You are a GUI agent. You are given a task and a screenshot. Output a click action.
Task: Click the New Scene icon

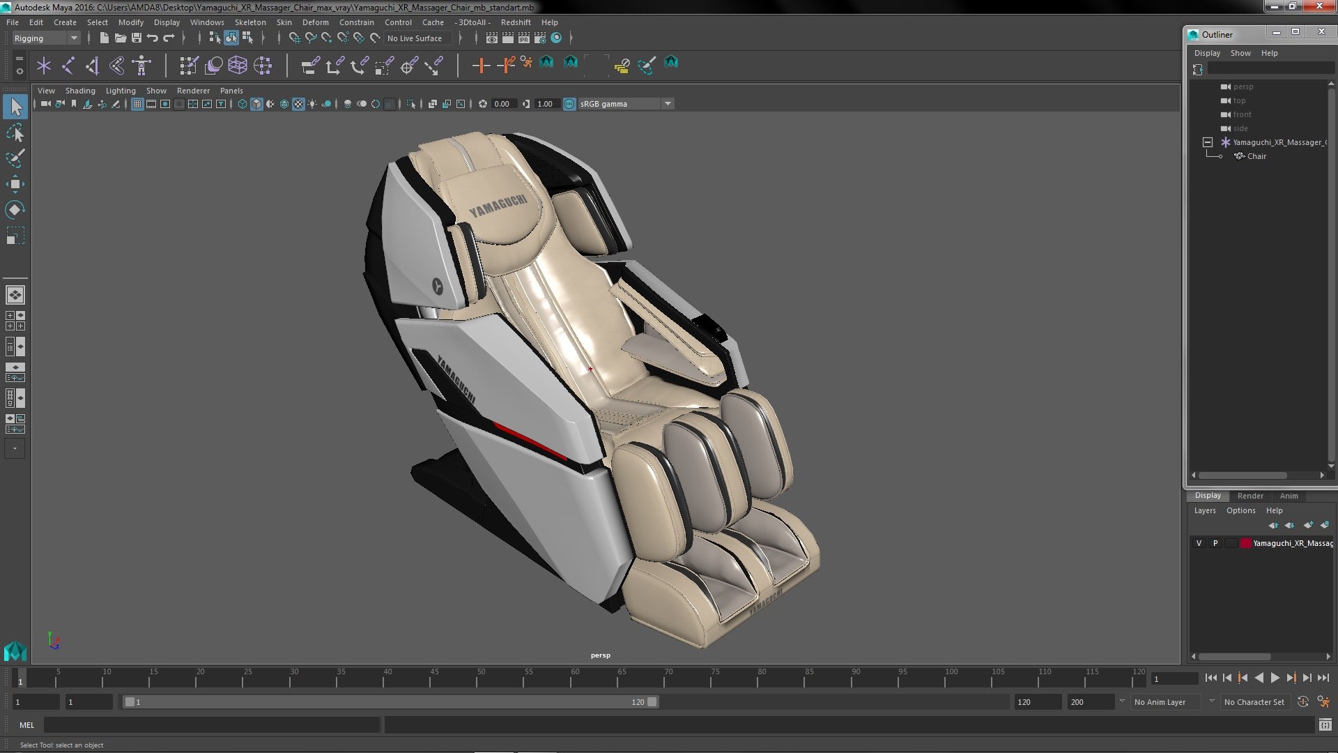coord(104,38)
